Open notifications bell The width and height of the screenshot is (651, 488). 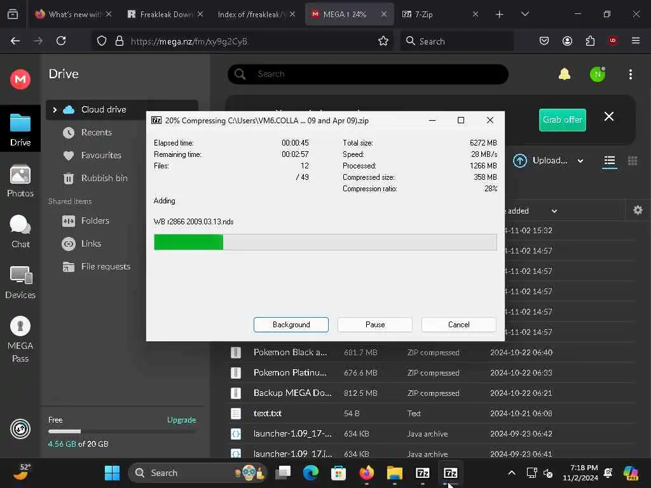tap(565, 74)
